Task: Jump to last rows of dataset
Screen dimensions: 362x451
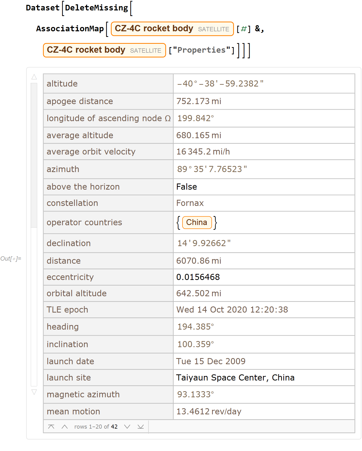Action: pyautogui.click(x=141, y=427)
